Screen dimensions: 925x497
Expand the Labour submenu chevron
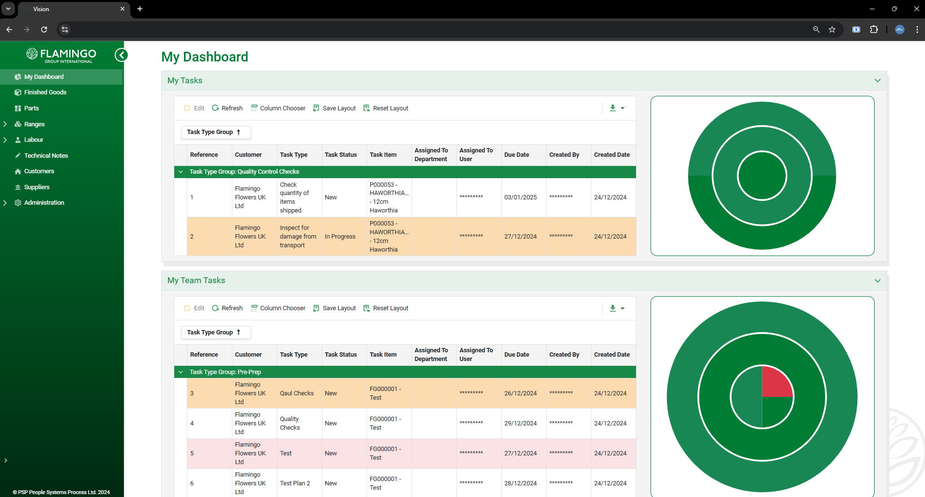pyautogui.click(x=5, y=140)
